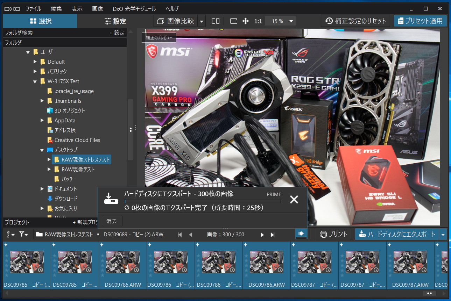
Task: Close the export progress popup
Action: (x=294, y=199)
